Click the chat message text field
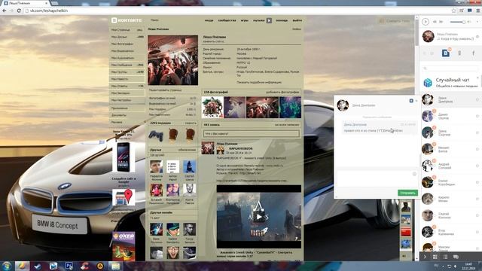The width and height of the screenshot is (482, 271). (x=377, y=178)
